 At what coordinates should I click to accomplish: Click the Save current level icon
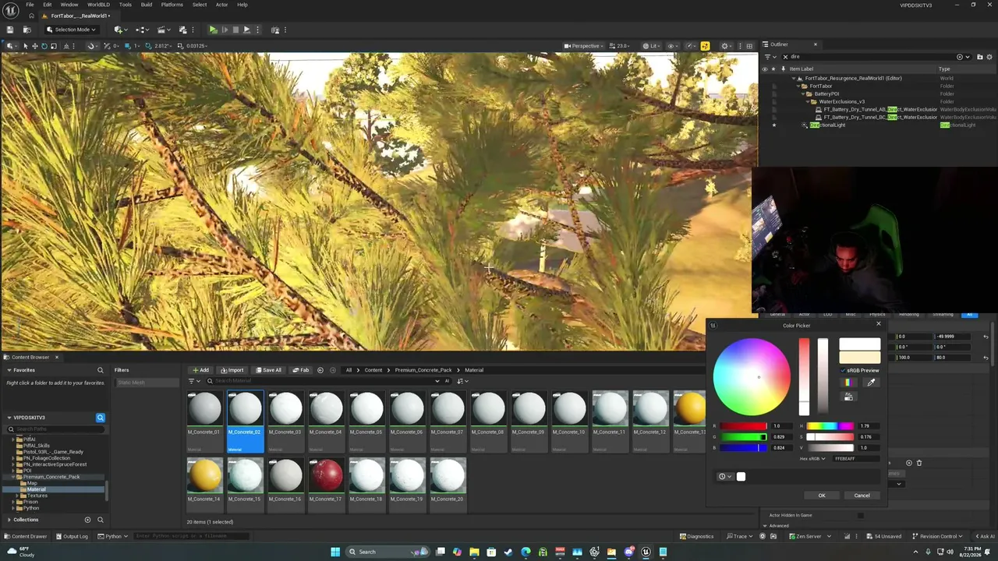(10, 30)
